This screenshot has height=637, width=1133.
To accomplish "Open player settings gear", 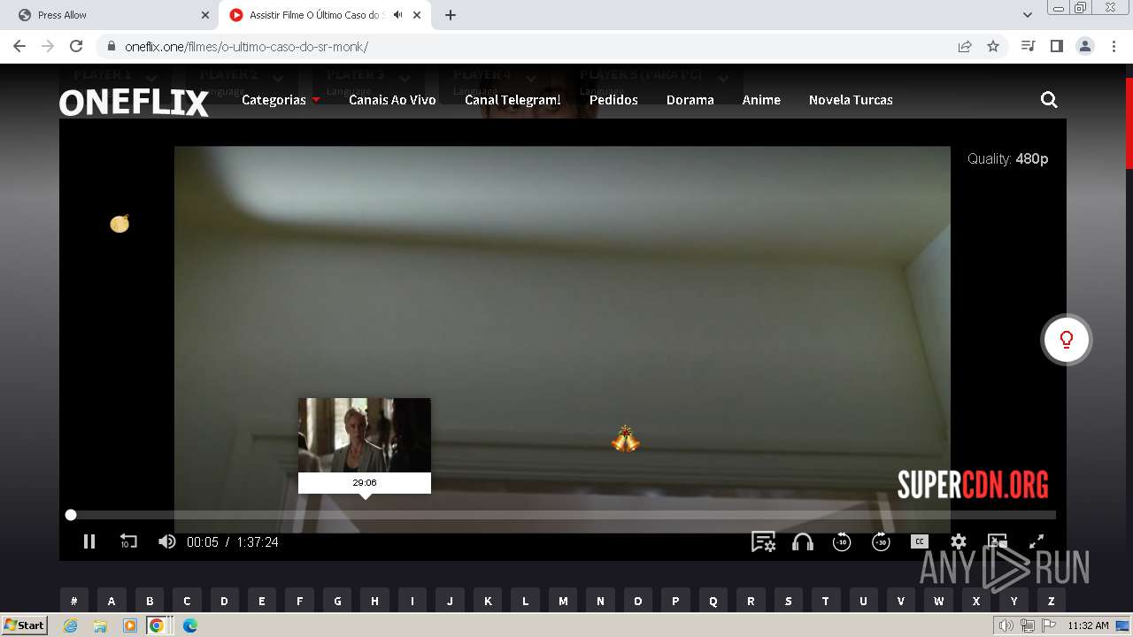I will 959,541.
